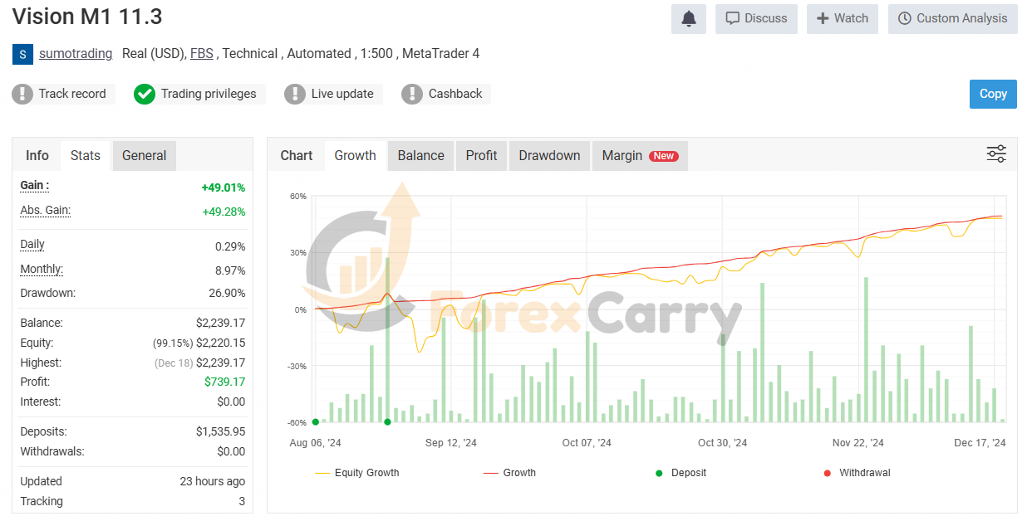Viewport: 1027px width, 521px height.
Task: Switch to the Balance chart tab
Action: tap(420, 155)
